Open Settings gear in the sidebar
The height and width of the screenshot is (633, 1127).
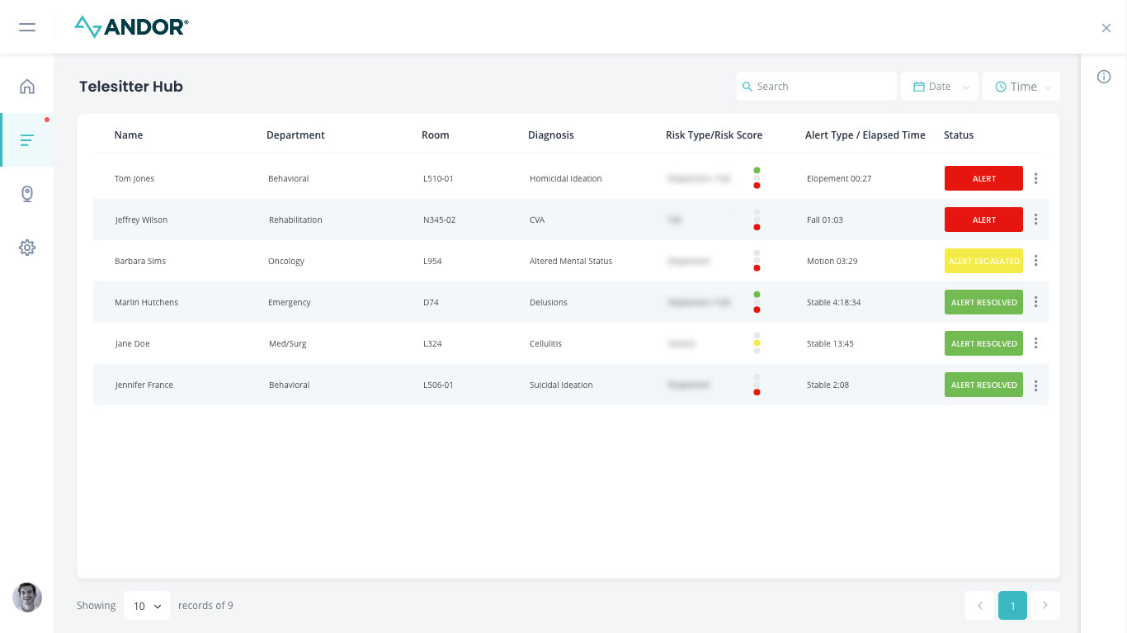coord(27,248)
